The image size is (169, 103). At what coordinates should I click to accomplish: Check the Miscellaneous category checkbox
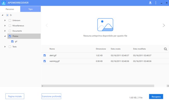[x=10, y=26]
